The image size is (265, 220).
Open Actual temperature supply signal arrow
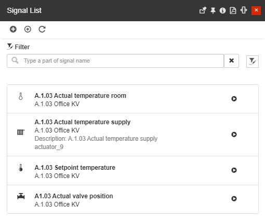pos(234,135)
